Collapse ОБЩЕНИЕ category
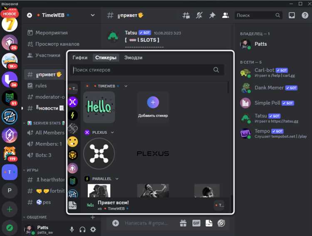312x236 pixels. 35,217
